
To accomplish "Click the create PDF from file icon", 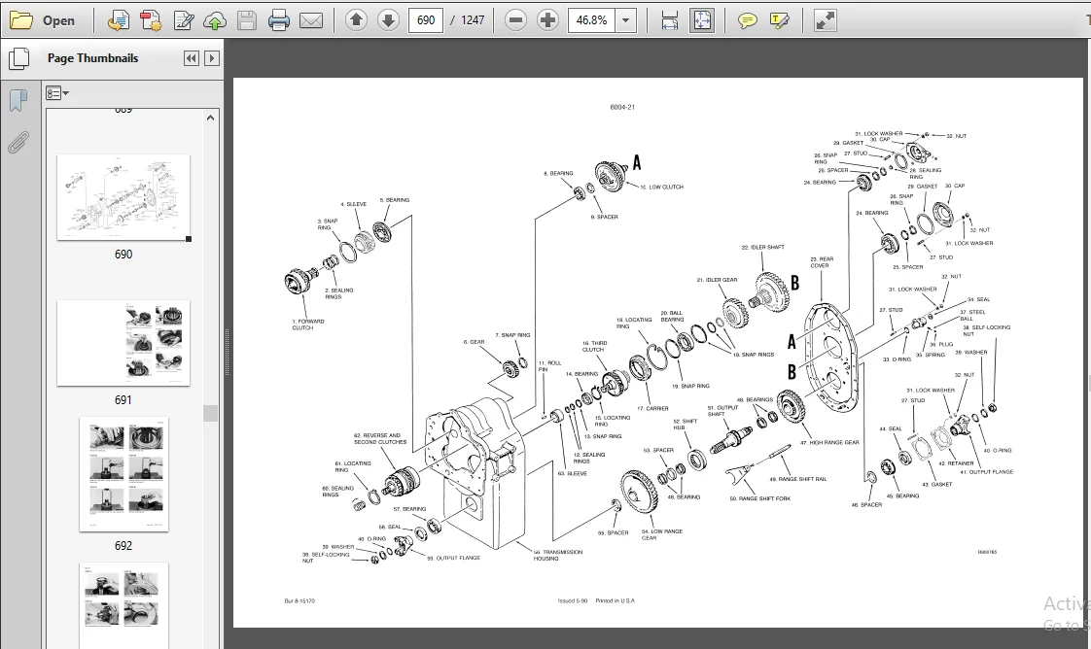I will click(x=119, y=20).
